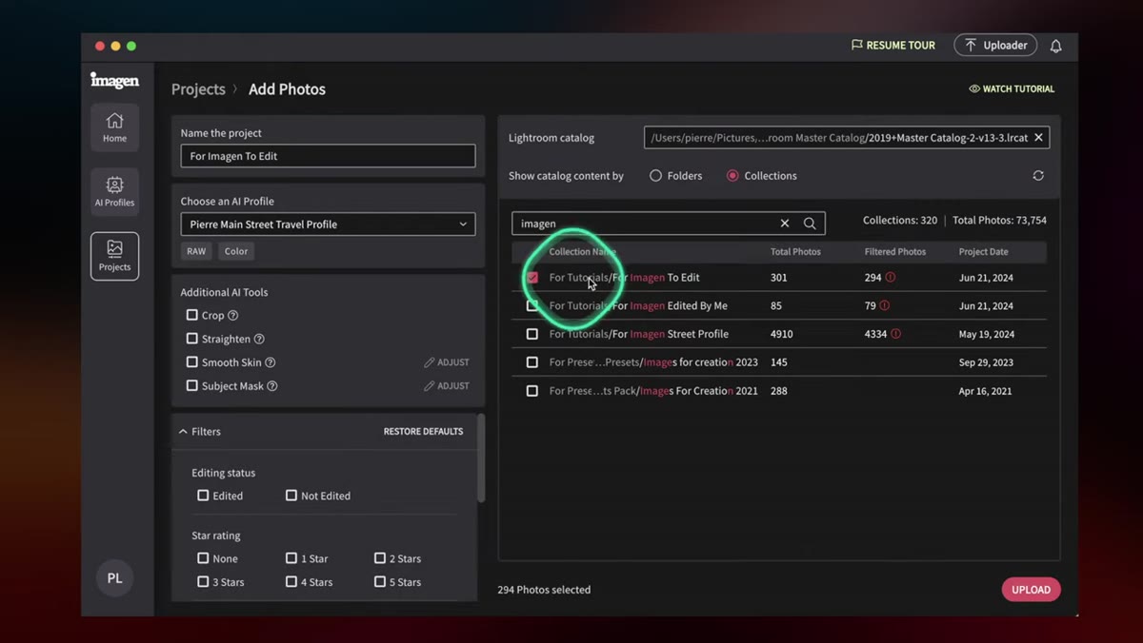Image resolution: width=1143 pixels, height=643 pixels.
Task: Refresh the catalog content list
Action: [1038, 176]
